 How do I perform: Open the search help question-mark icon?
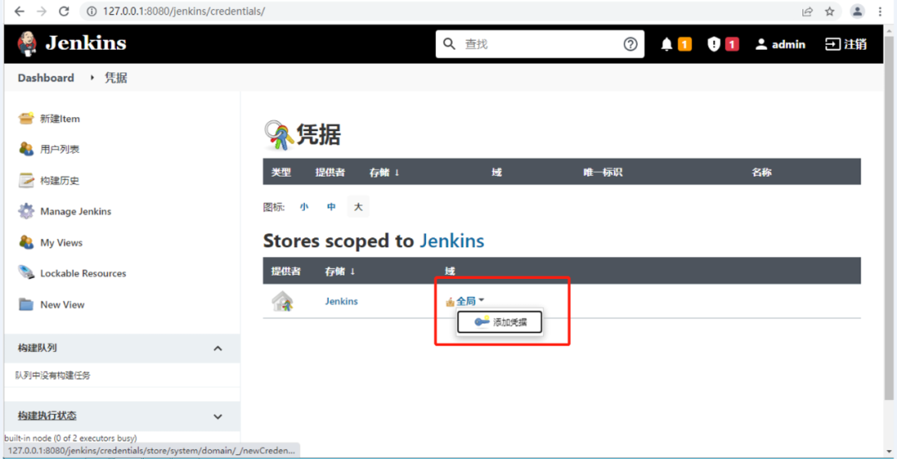click(x=630, y=45)
